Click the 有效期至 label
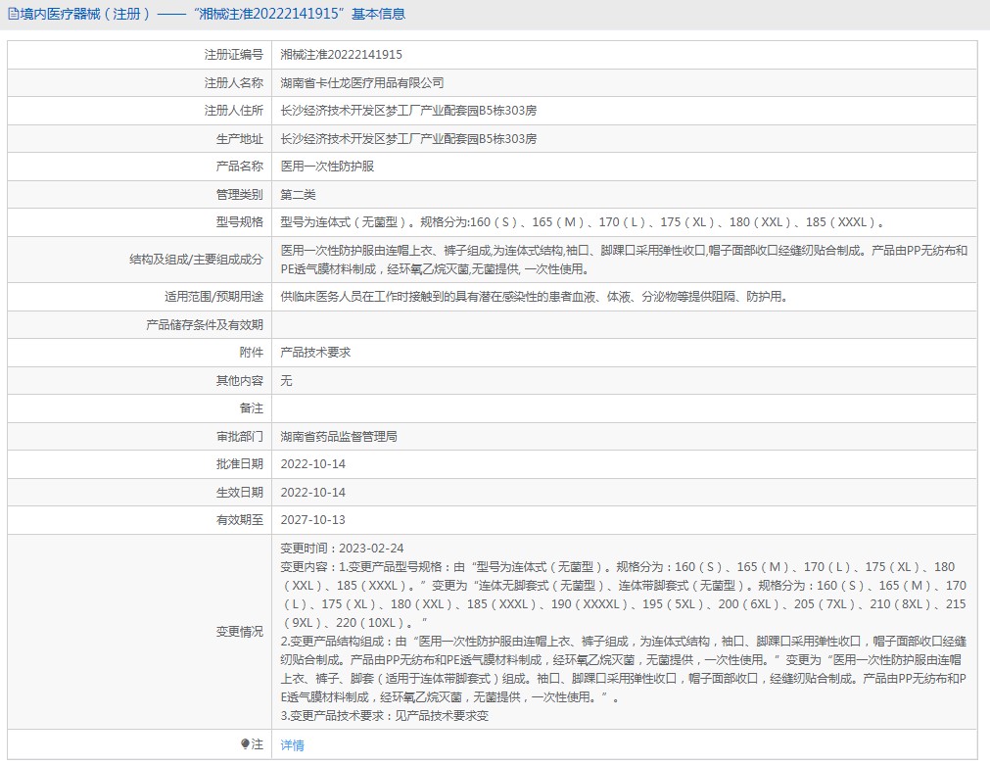 (x=239, y=520)
